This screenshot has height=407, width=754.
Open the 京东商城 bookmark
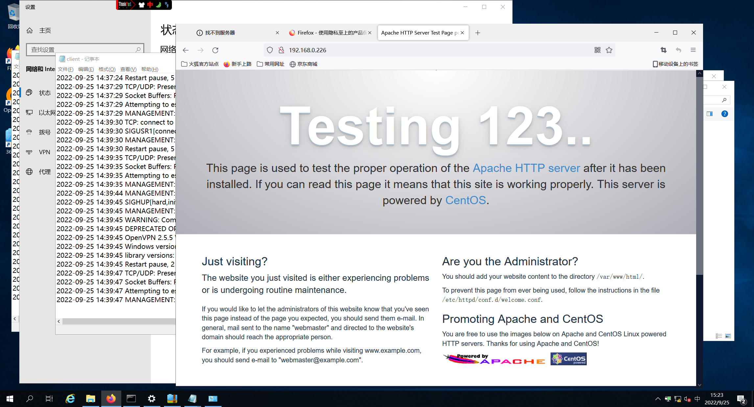[303, 64]
